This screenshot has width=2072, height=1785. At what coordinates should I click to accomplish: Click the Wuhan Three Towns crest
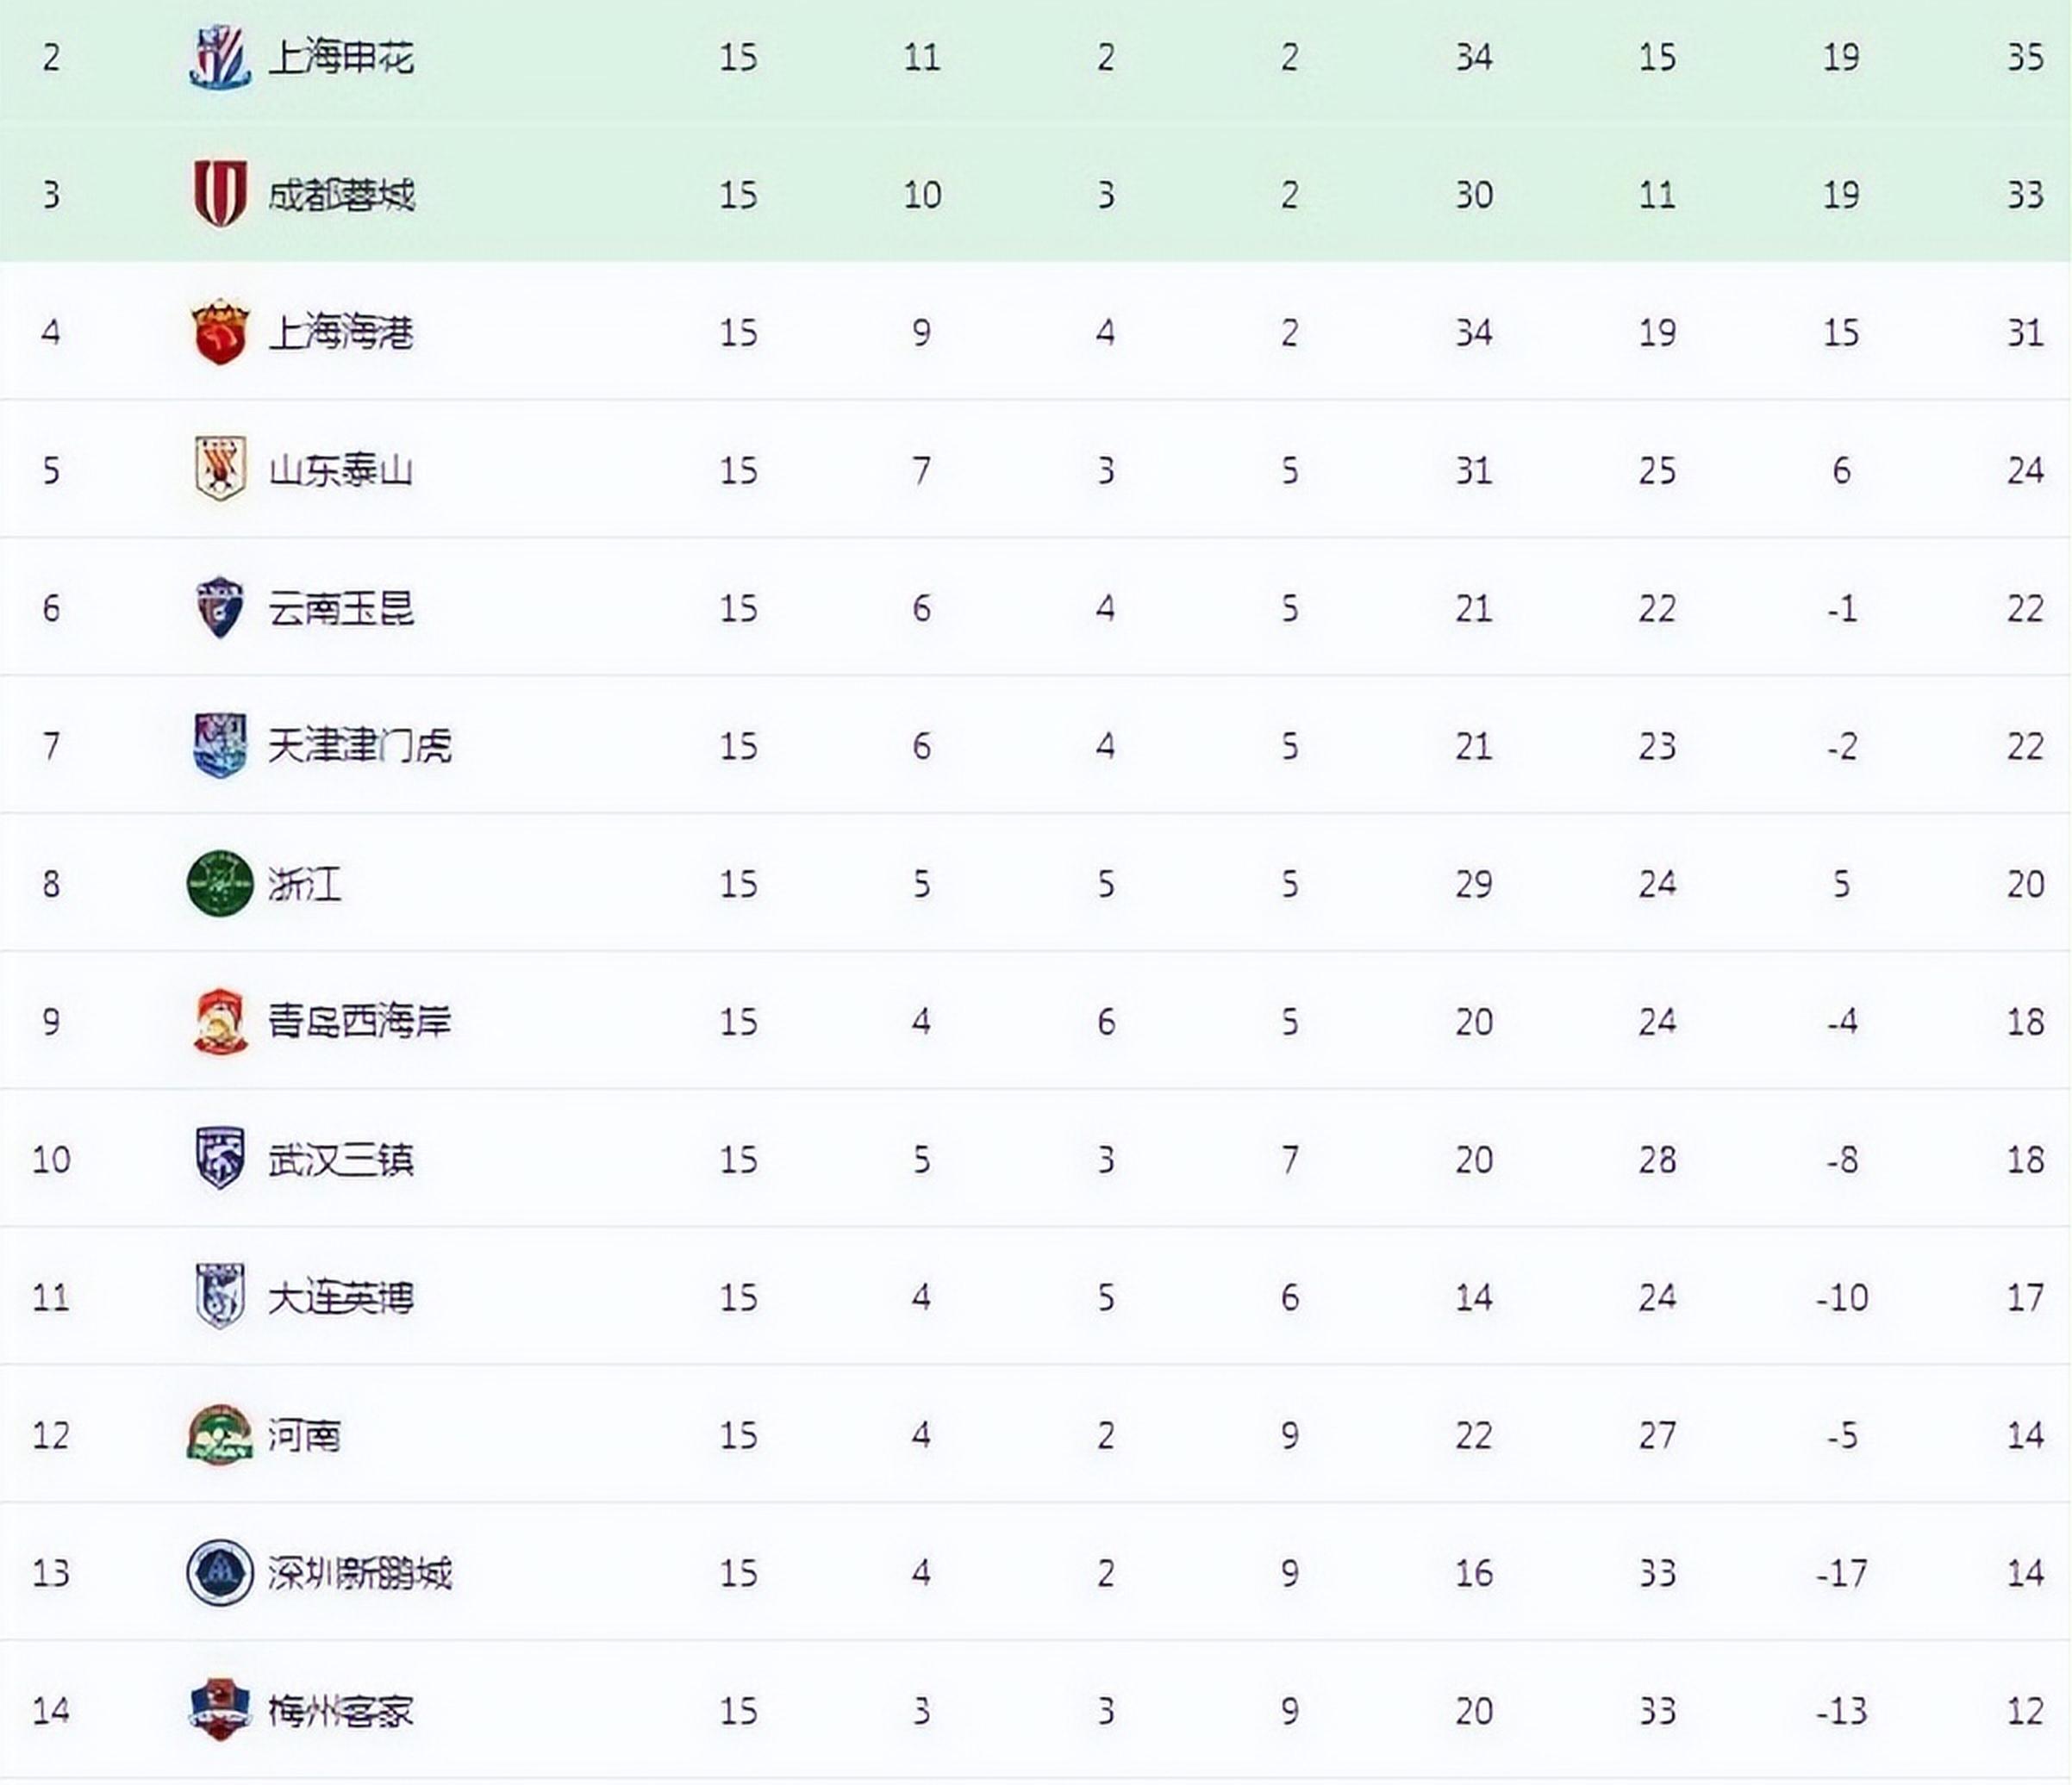219,1159
